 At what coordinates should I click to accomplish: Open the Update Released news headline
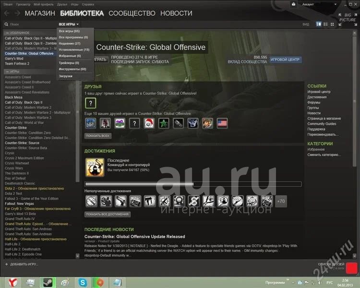pyautogui.click(x=134, y=237)
